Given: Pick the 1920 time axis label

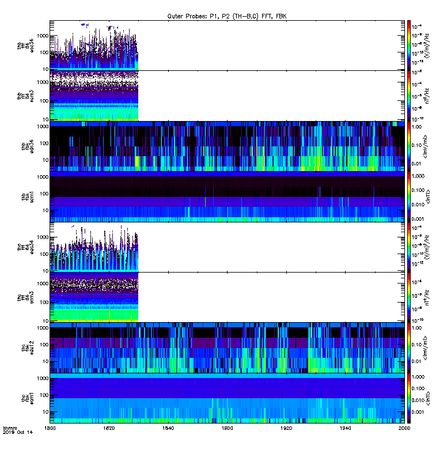Looking at the screenshot, I should (286, 428).
